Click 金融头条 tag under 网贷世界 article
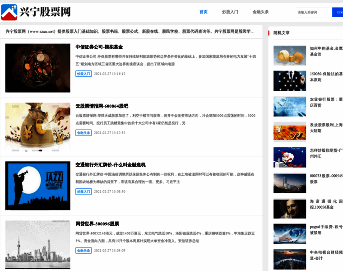This screenshot has width=343, height=271. click(83, 250)
